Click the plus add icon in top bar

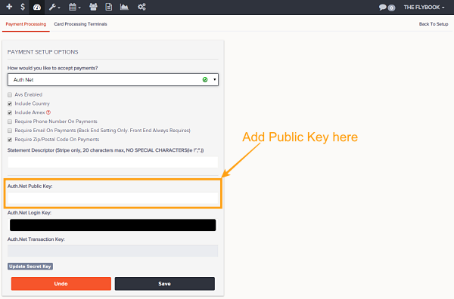9,7
